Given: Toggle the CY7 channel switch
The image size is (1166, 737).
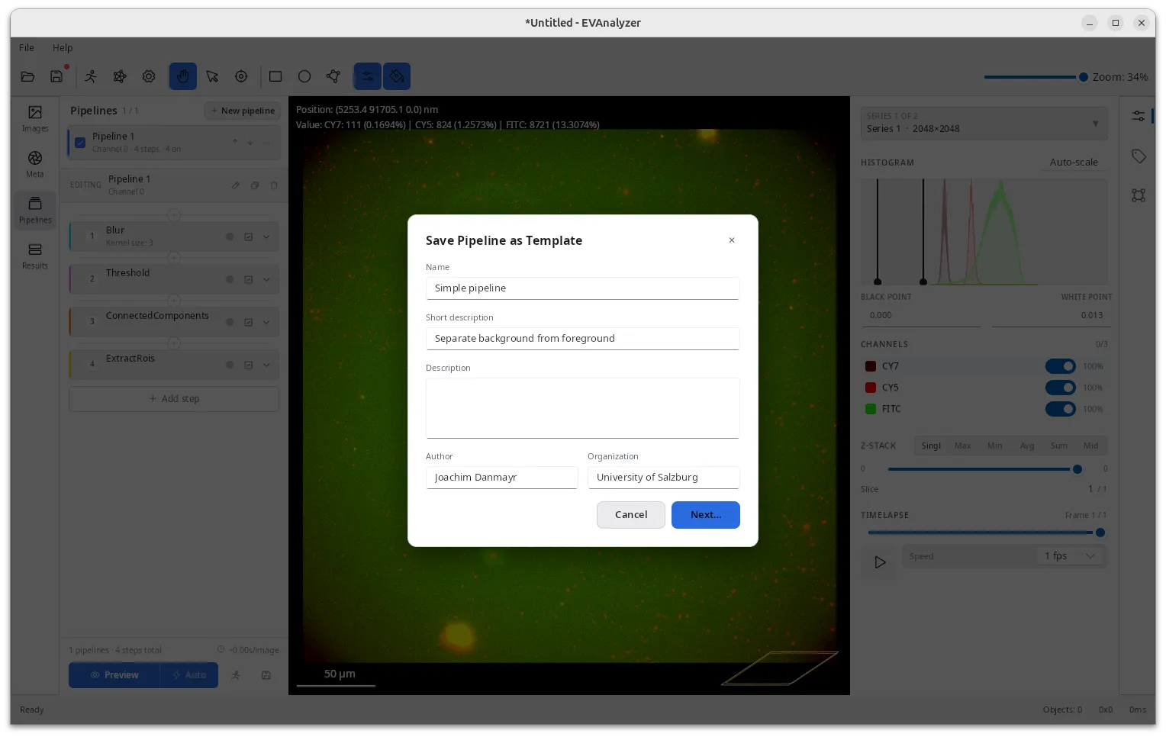Looking at the screenshot, I should coord(1061,366).
